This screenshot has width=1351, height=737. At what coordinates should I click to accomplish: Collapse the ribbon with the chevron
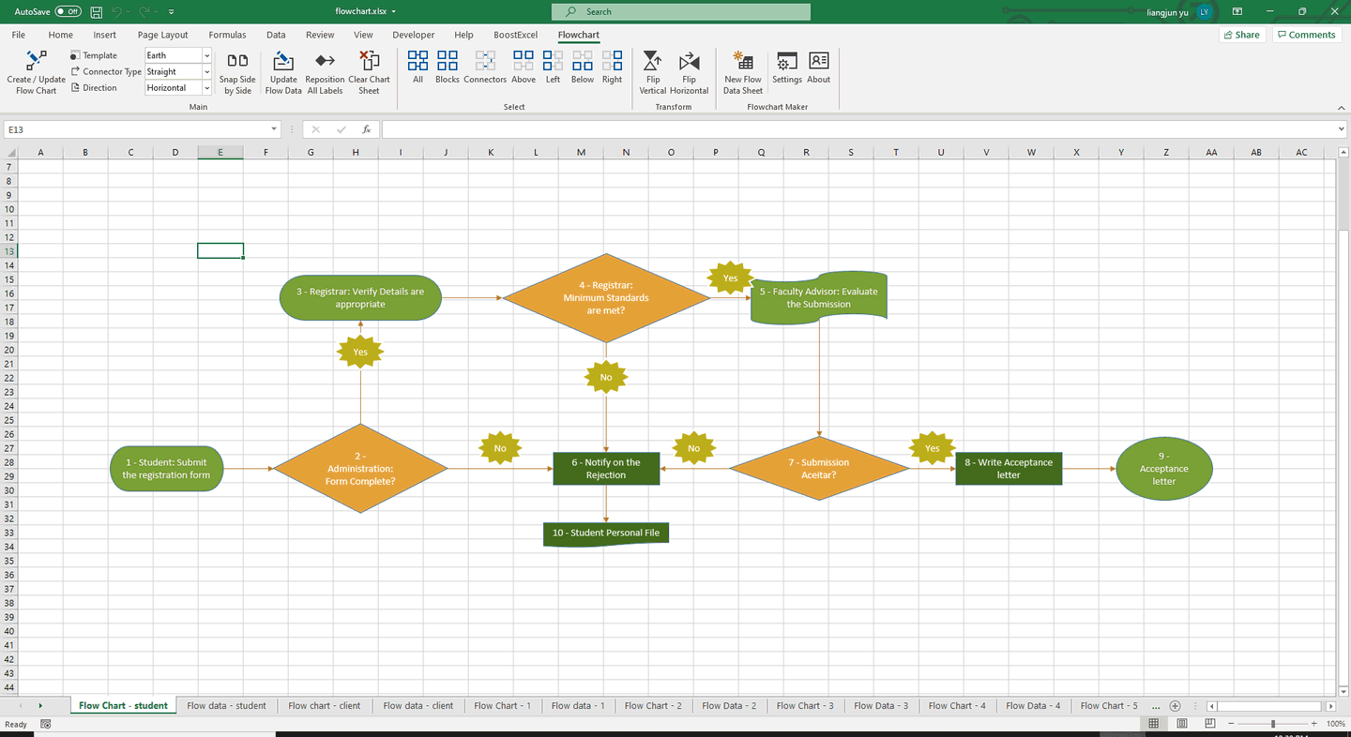1341,107
